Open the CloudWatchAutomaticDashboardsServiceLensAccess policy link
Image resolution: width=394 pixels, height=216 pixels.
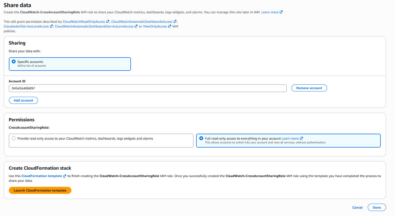96,26
